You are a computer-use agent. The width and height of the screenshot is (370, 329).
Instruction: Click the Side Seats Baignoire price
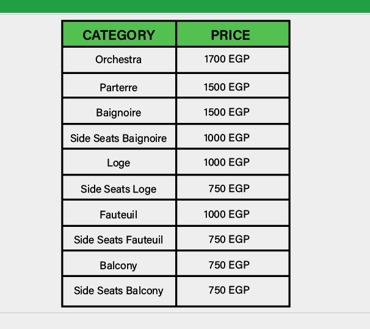tap(227, 138)
